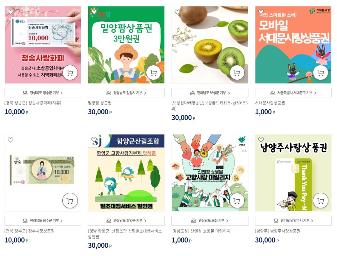The image size is (337, 256).
Task: Add 밀양팜 상품권 to the cart
Action: click(153, 73)
